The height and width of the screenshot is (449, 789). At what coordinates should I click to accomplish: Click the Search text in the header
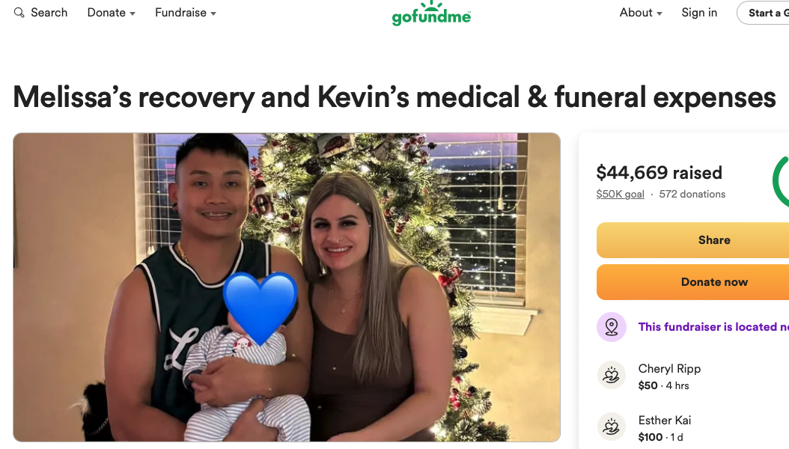(49, 13)
